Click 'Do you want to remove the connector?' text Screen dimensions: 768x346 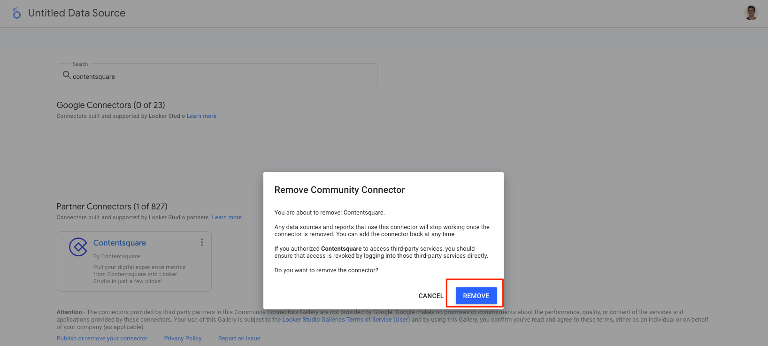pos(326,270)
